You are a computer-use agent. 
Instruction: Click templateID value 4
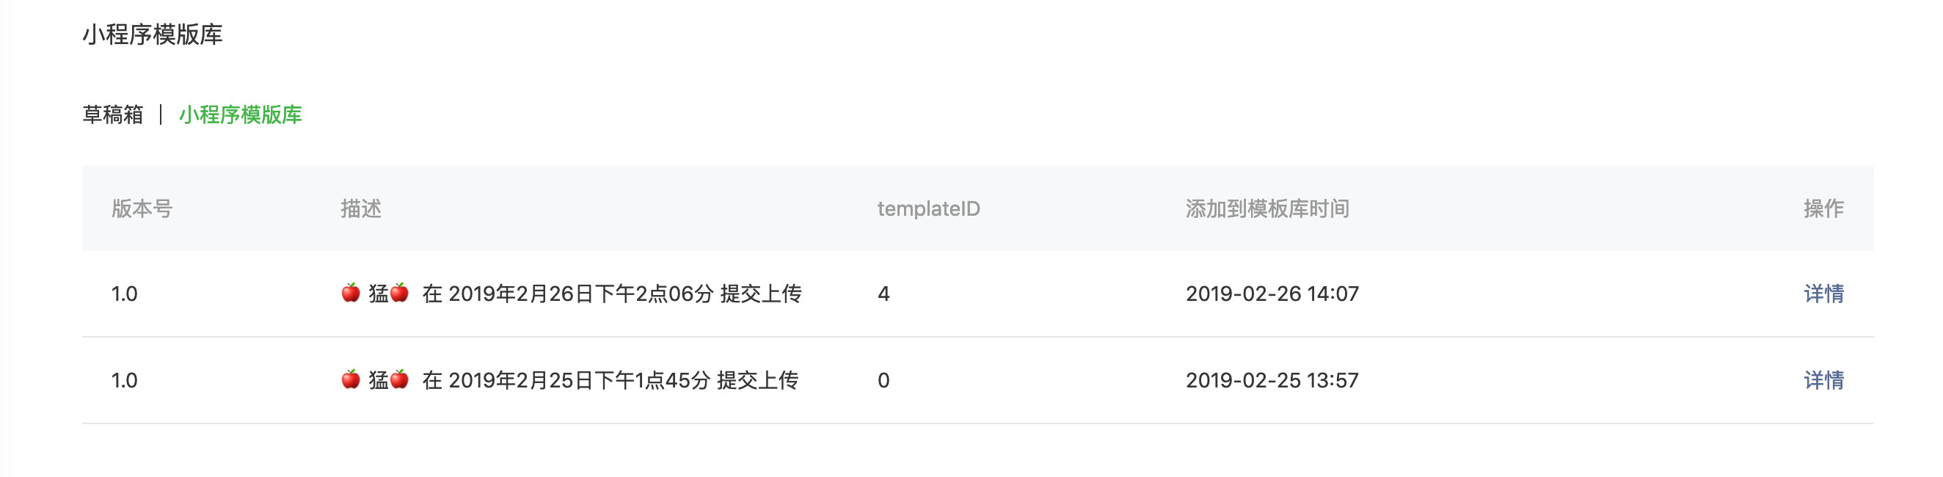click(883, 294)
